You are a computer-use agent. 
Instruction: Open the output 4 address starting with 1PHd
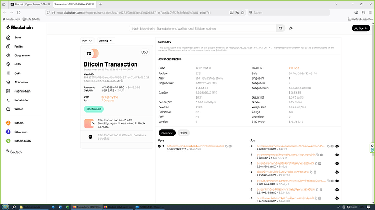click(x=283, y=172)
